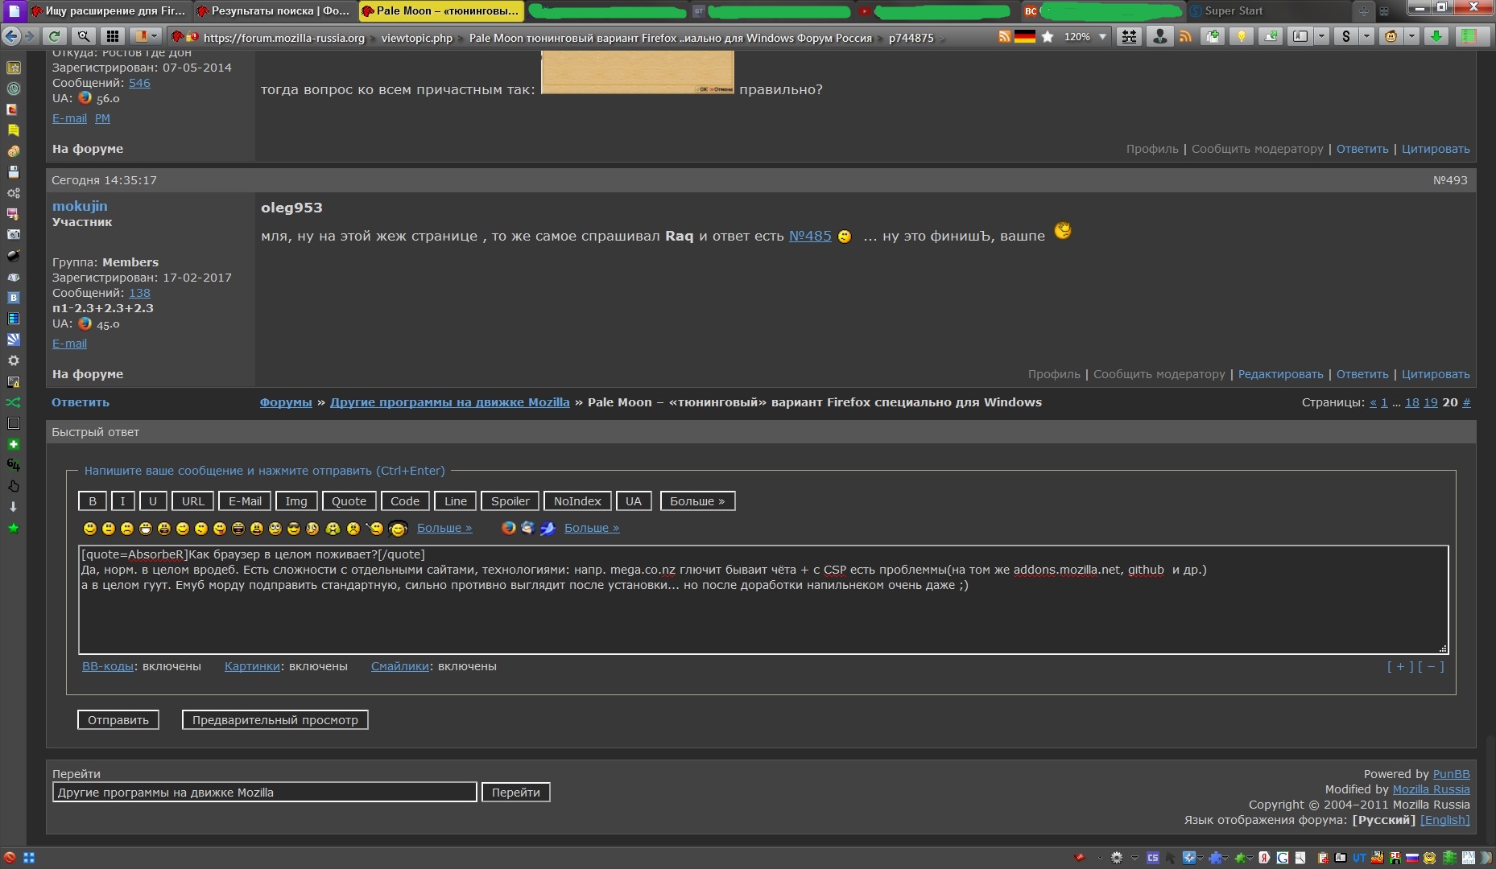
Task: Bookmark this page with the star icon
Action: [1048, 36]
